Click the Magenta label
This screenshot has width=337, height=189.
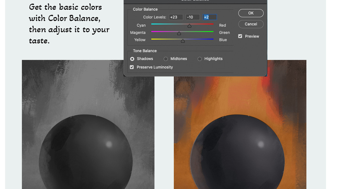[138, 32]
